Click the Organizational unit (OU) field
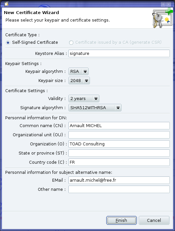175x231 pixels. point(119,135)
